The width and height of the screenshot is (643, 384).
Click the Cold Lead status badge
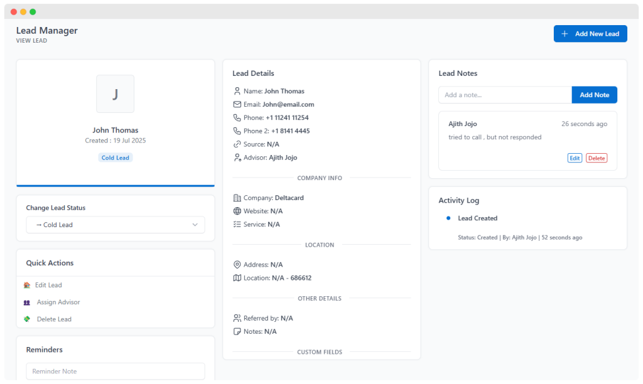[115, 157]
